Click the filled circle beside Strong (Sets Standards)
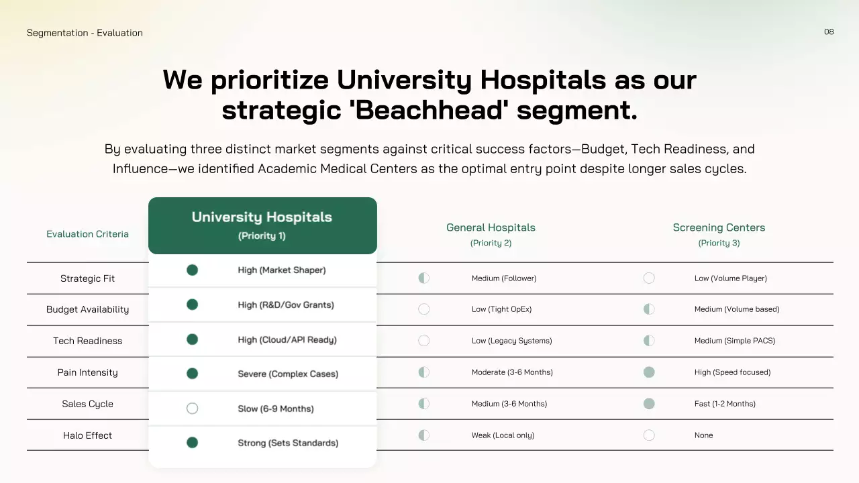The width and height of the screenshot is (859, 483). (192, 443)
